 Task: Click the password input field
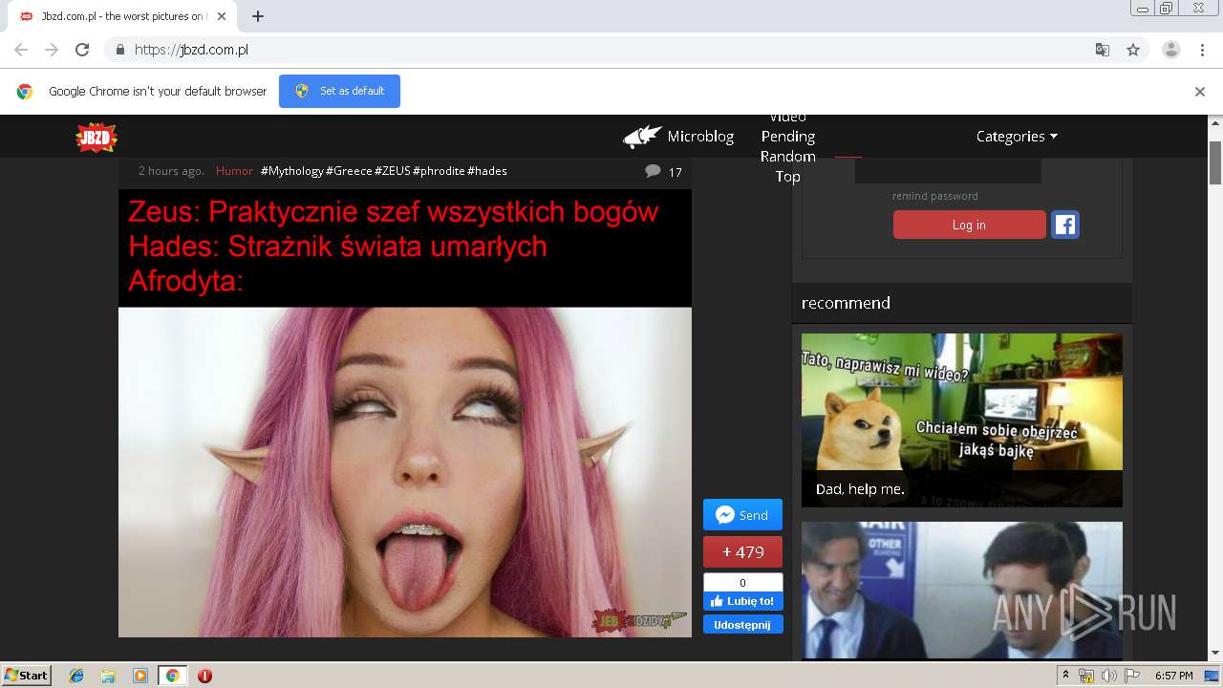948,171
